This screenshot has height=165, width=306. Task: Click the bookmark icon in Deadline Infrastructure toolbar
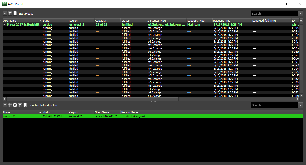(x=25, y=105)
